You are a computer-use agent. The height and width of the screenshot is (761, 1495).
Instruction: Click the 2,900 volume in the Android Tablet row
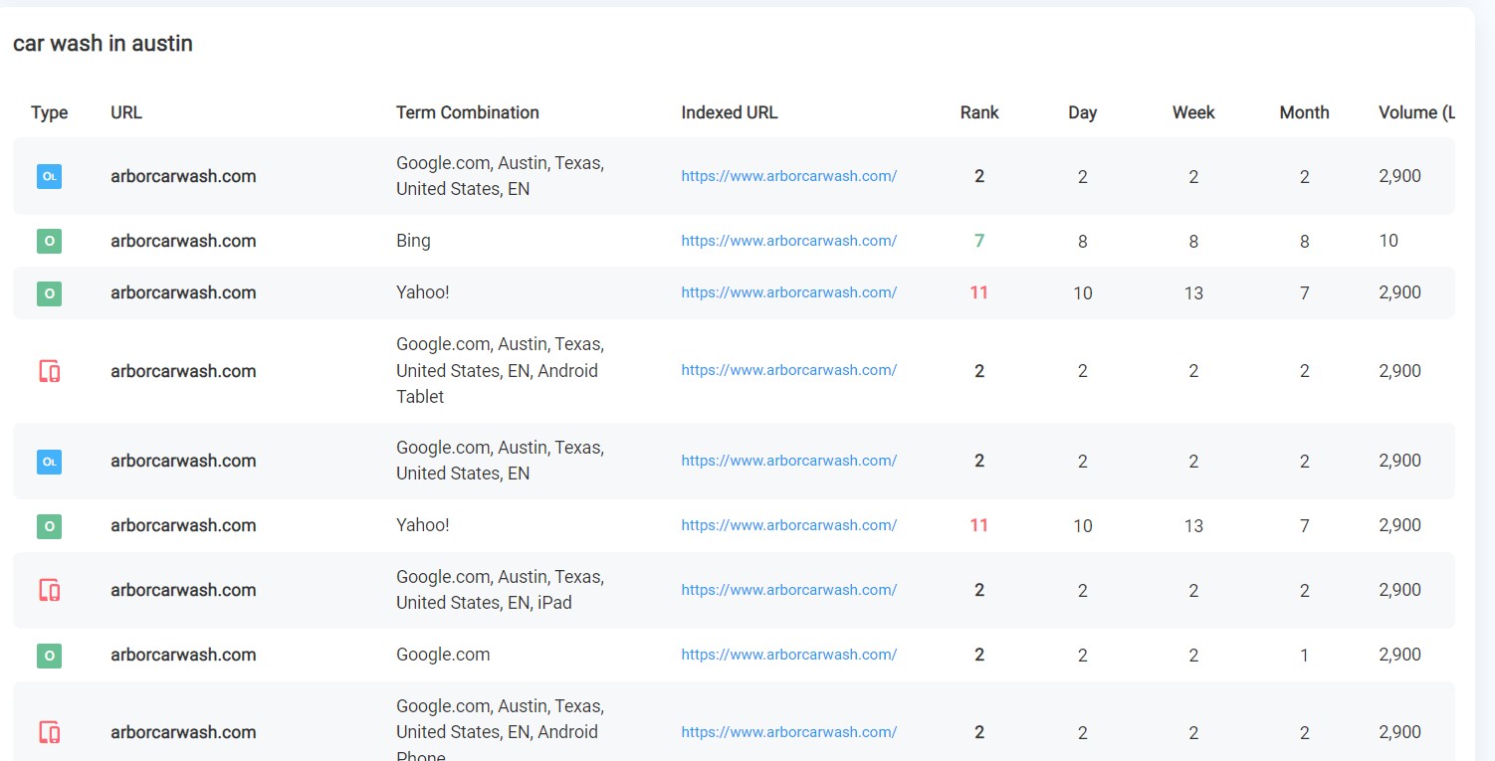(1399, 371)
